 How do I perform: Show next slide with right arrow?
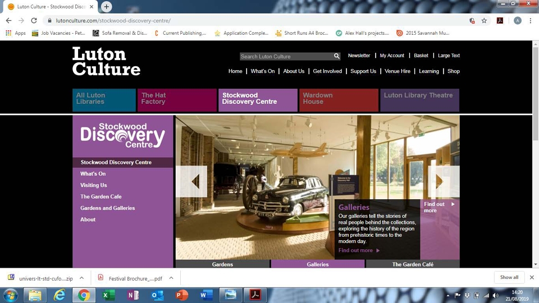[444, 181]
